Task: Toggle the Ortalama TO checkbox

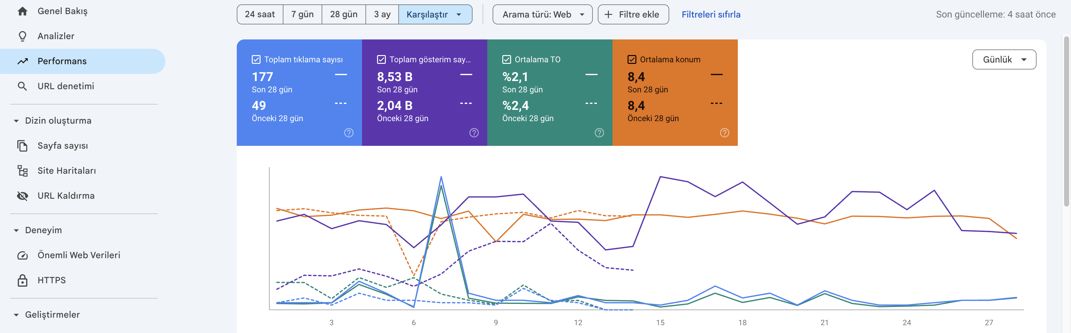Action: (506, 59)
